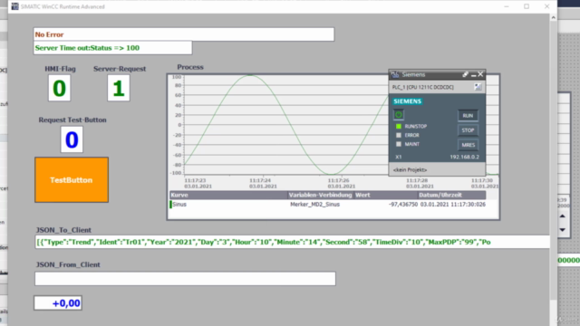Click up arrow in background window at right
Image resolution: width=580 pixels, height=326 pixels.
tap(562, 216)
